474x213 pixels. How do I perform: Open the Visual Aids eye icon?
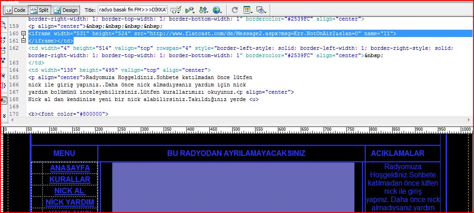pos(261,10)
